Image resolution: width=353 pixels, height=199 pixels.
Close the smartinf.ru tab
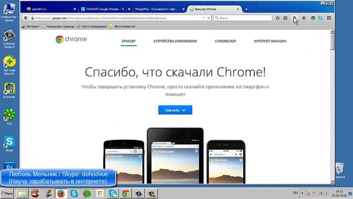[x=75, y=9]
